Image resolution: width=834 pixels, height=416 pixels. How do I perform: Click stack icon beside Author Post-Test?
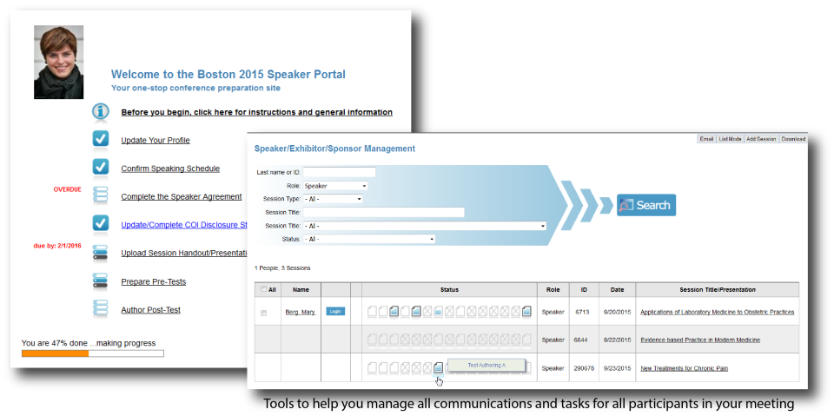100,309
